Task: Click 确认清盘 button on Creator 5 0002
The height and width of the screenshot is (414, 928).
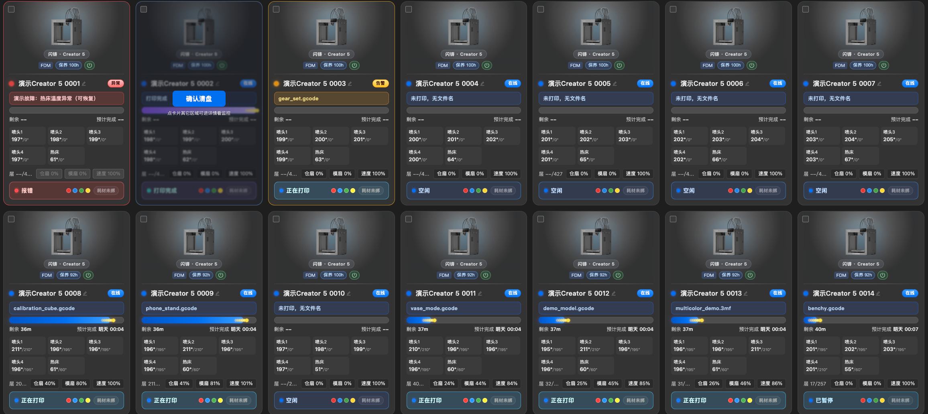Action: click(x=199, y=99)
